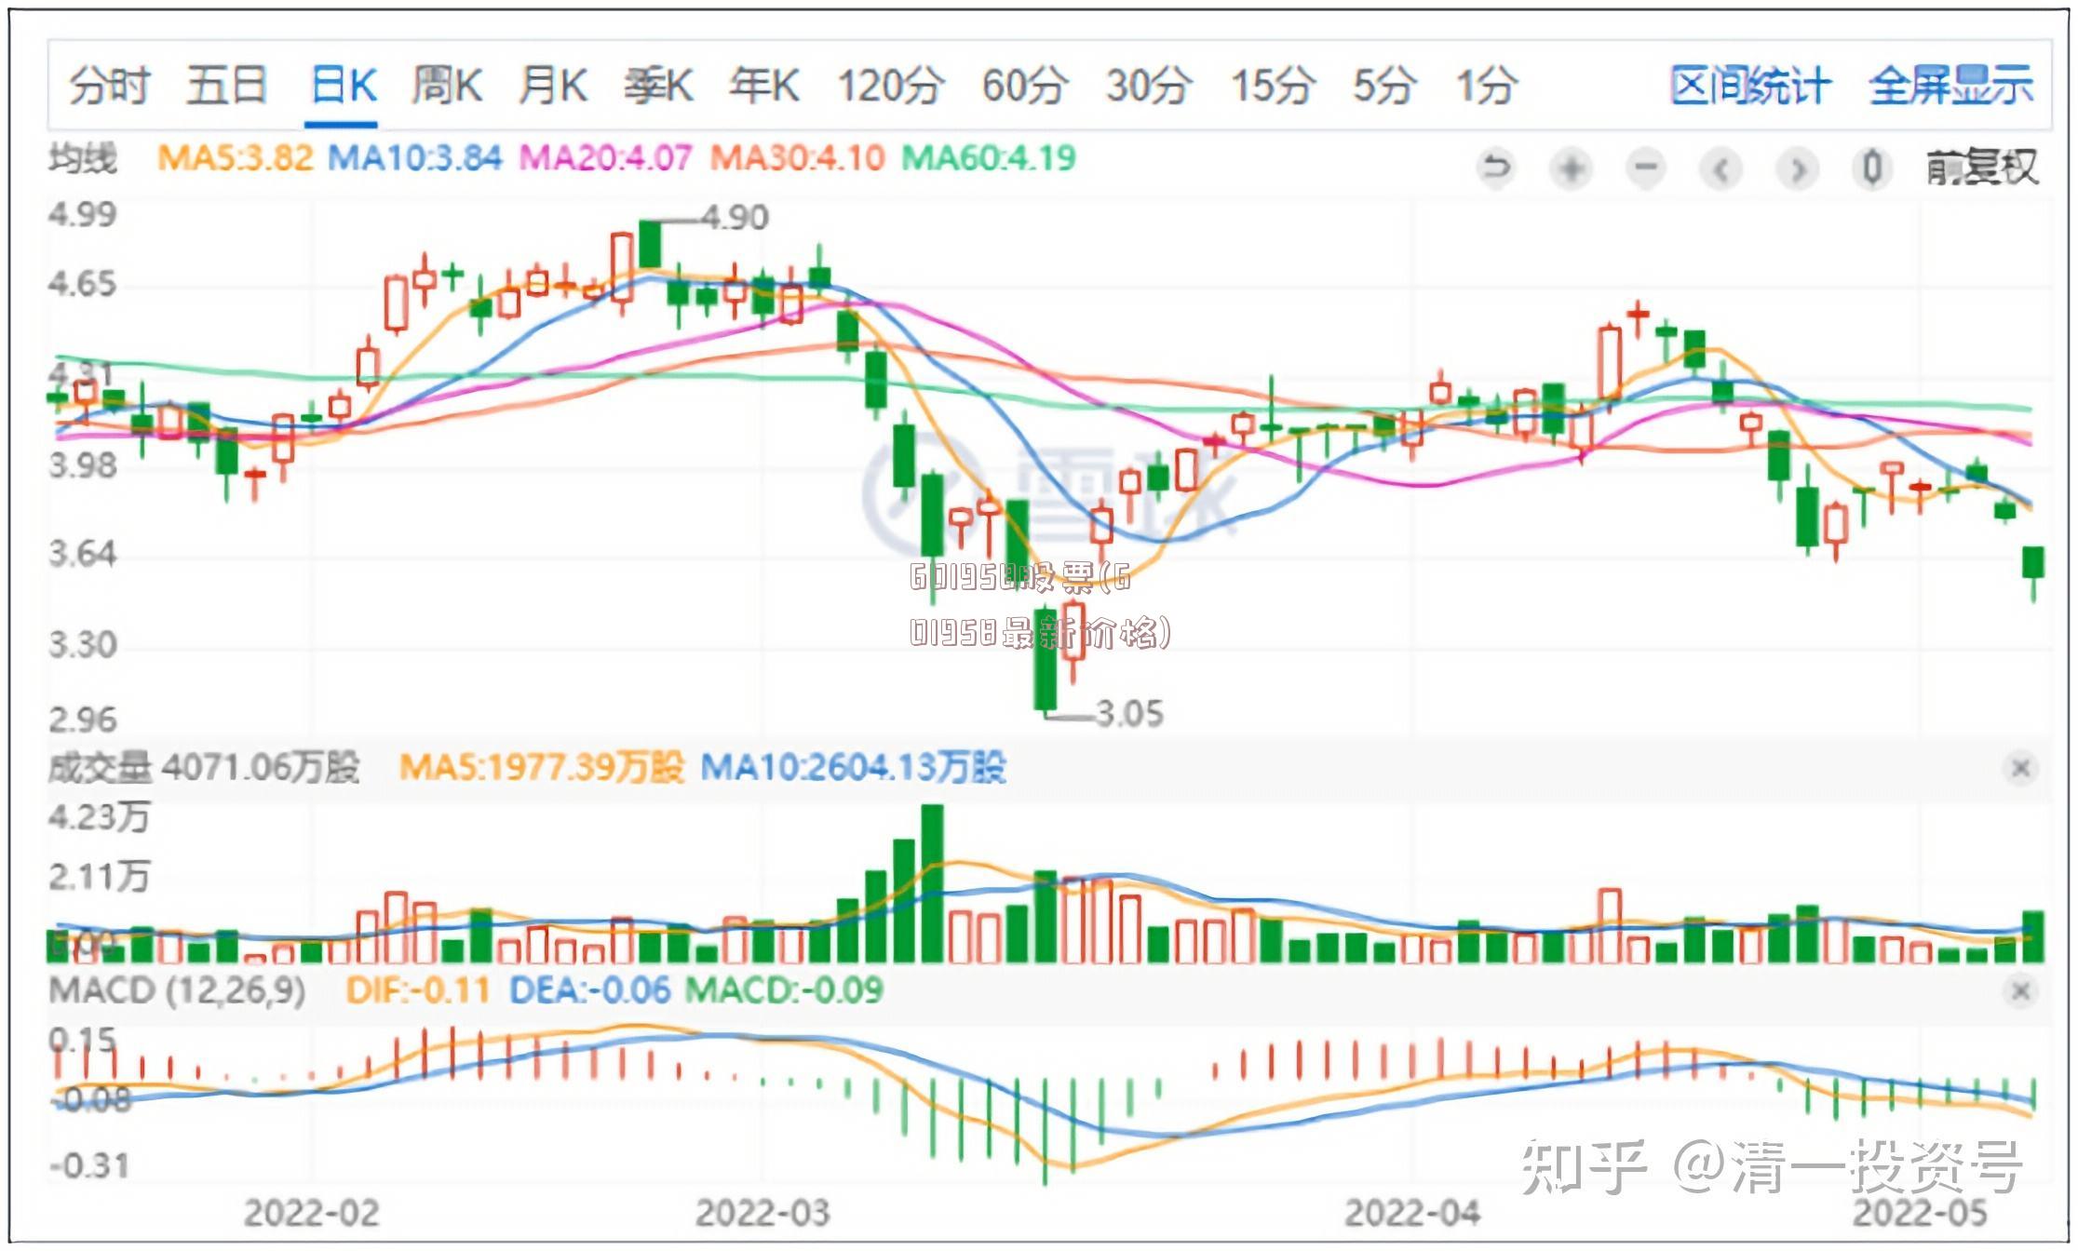
Task: Open the 季K quarterly tab
Action: pos(658,86)
